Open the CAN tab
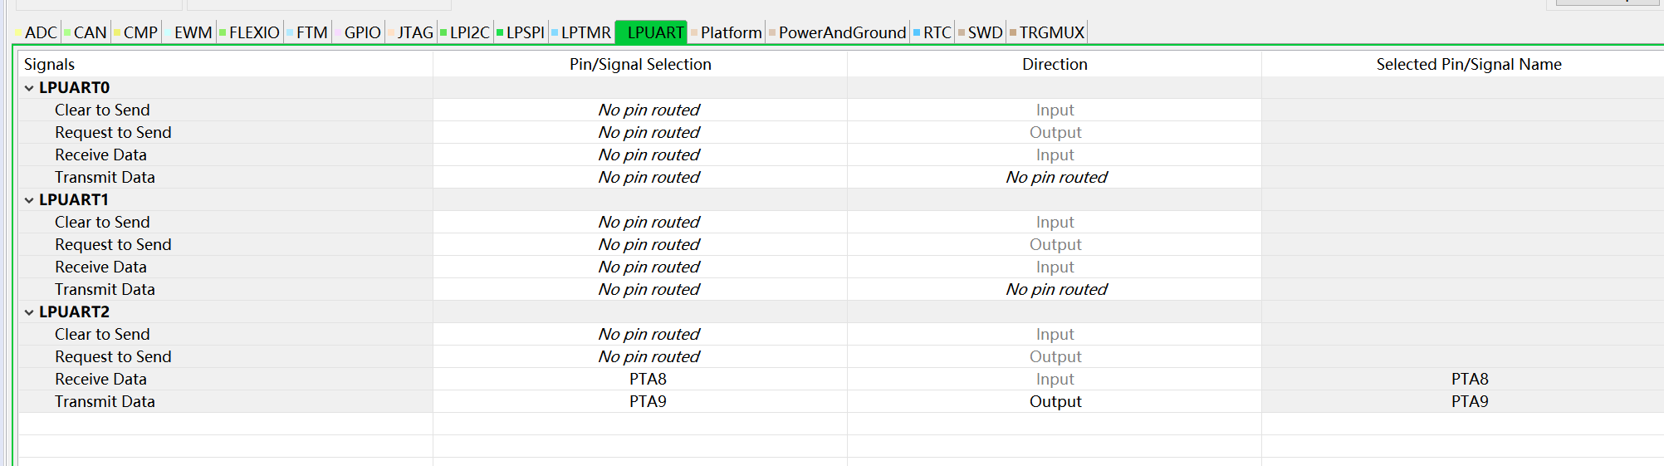1664x466 pixels. (90, 32)
